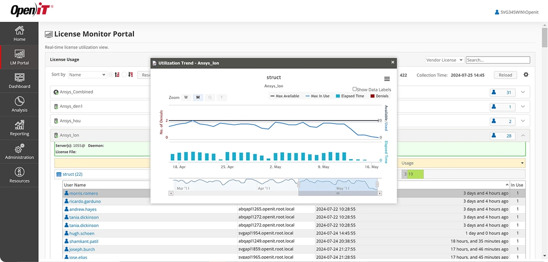Click the chart navigator right handle
Viewport: 548px width, 262px height.
click(x=377, y=184)
